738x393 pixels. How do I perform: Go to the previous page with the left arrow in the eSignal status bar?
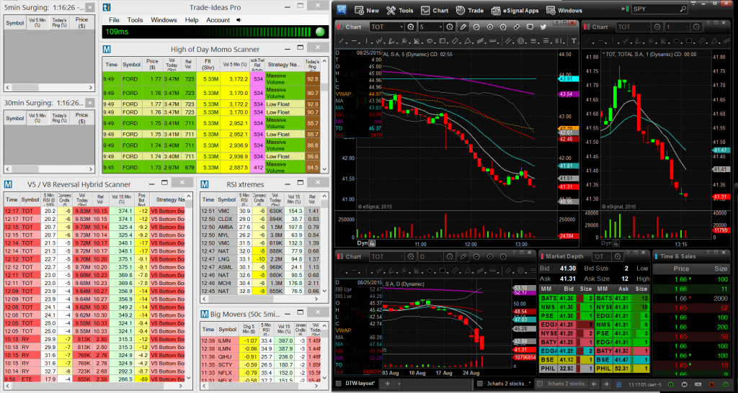(594, 384)
